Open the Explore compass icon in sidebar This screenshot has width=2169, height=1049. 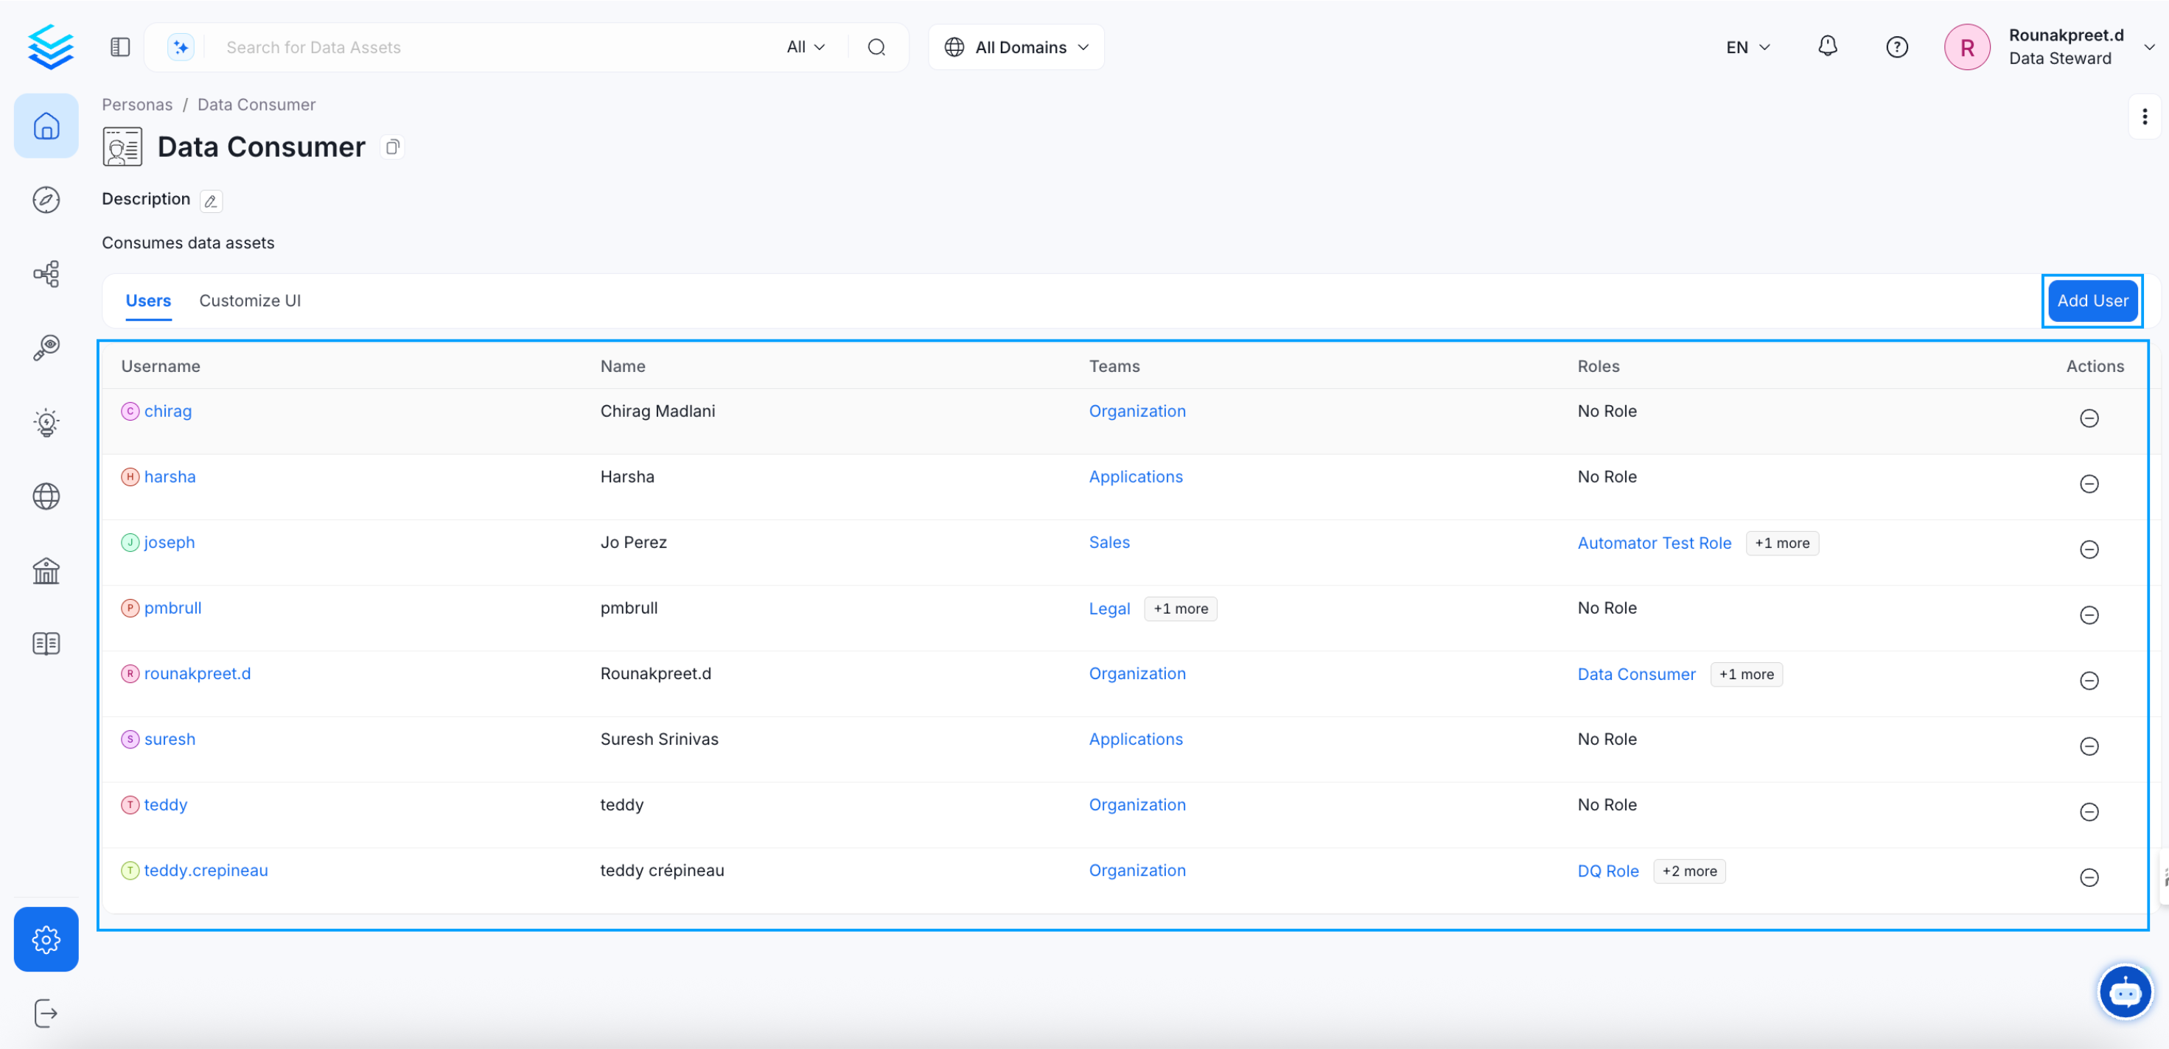pyautogui.click(x=46, y=200)
